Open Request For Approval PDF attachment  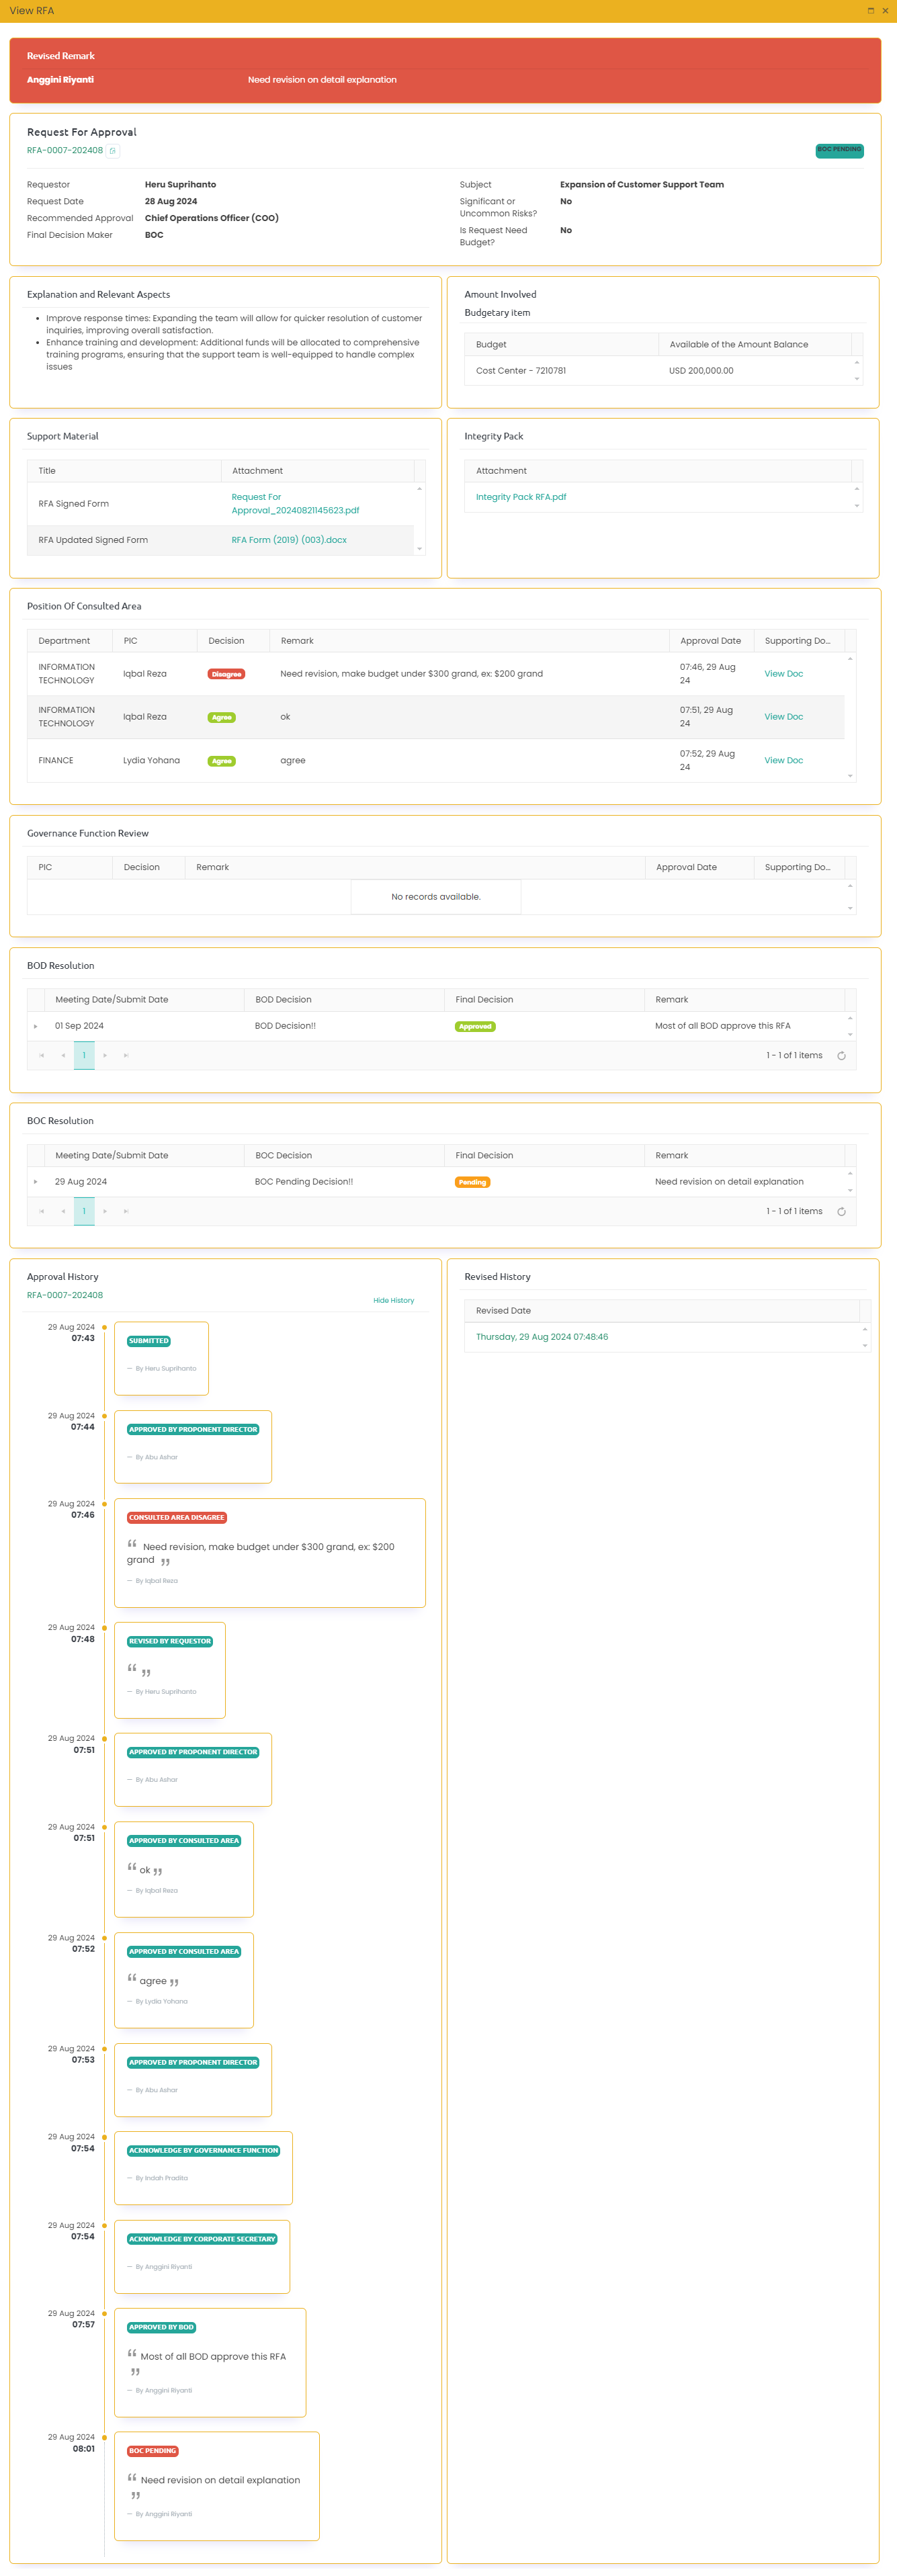pyautogui.click(x=295, y=504)
